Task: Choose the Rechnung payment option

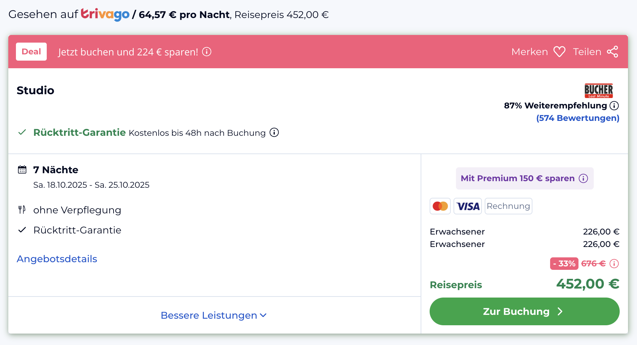Action: (508, 206)
